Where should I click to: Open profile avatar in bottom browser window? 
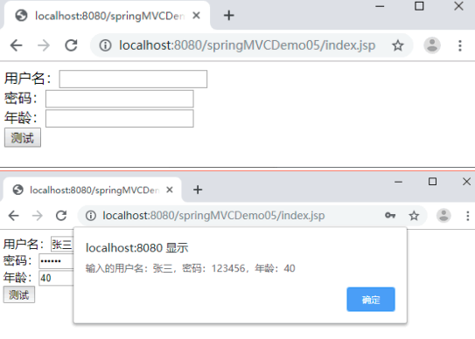point(444,216)
